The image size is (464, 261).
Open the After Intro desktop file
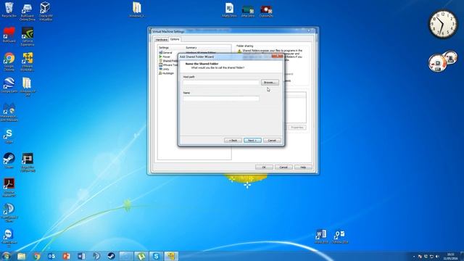pyautogui.click(x=248, y=12)
